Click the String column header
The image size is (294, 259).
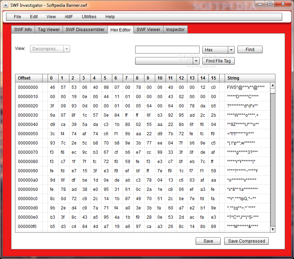250,78
